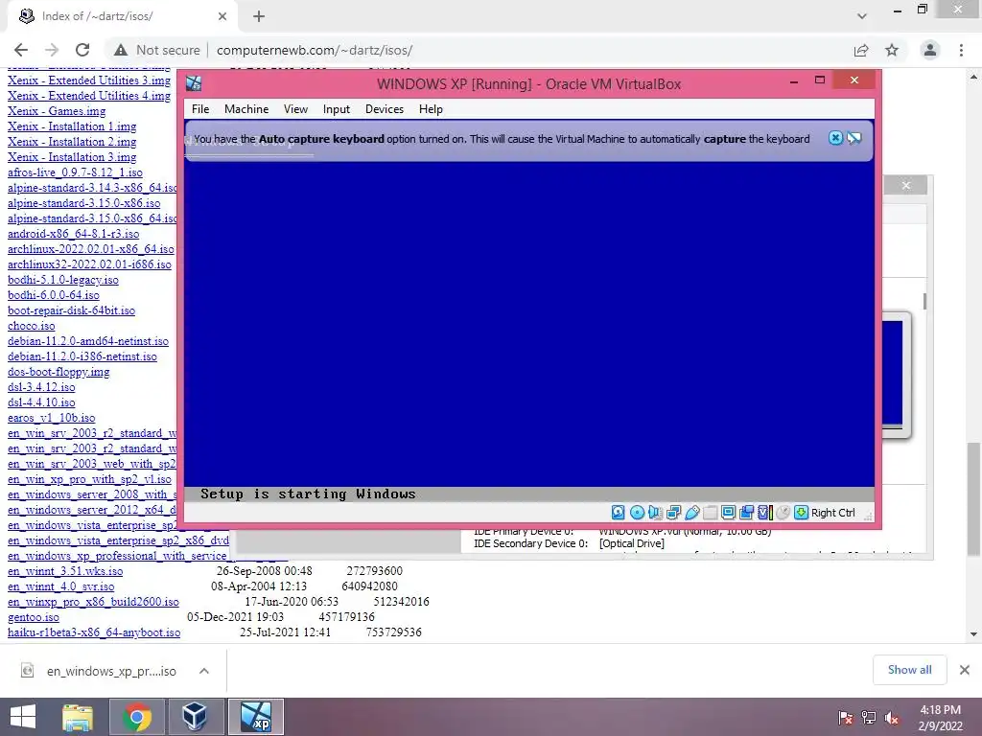Click the CPU virtualization icon in VirtualBox status bar
The image size is (982, 736).
pos(765,513)
